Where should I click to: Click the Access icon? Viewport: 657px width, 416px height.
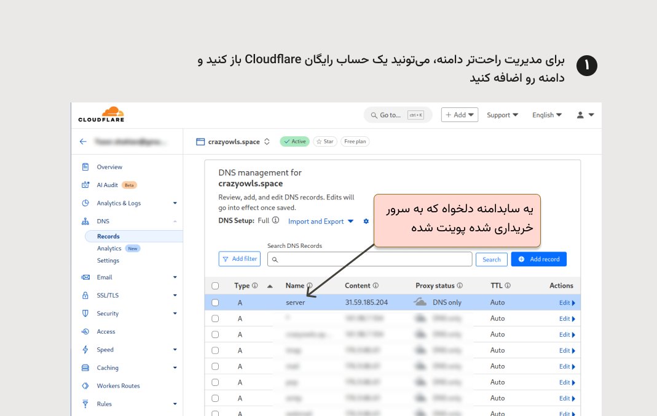[85, 331]
